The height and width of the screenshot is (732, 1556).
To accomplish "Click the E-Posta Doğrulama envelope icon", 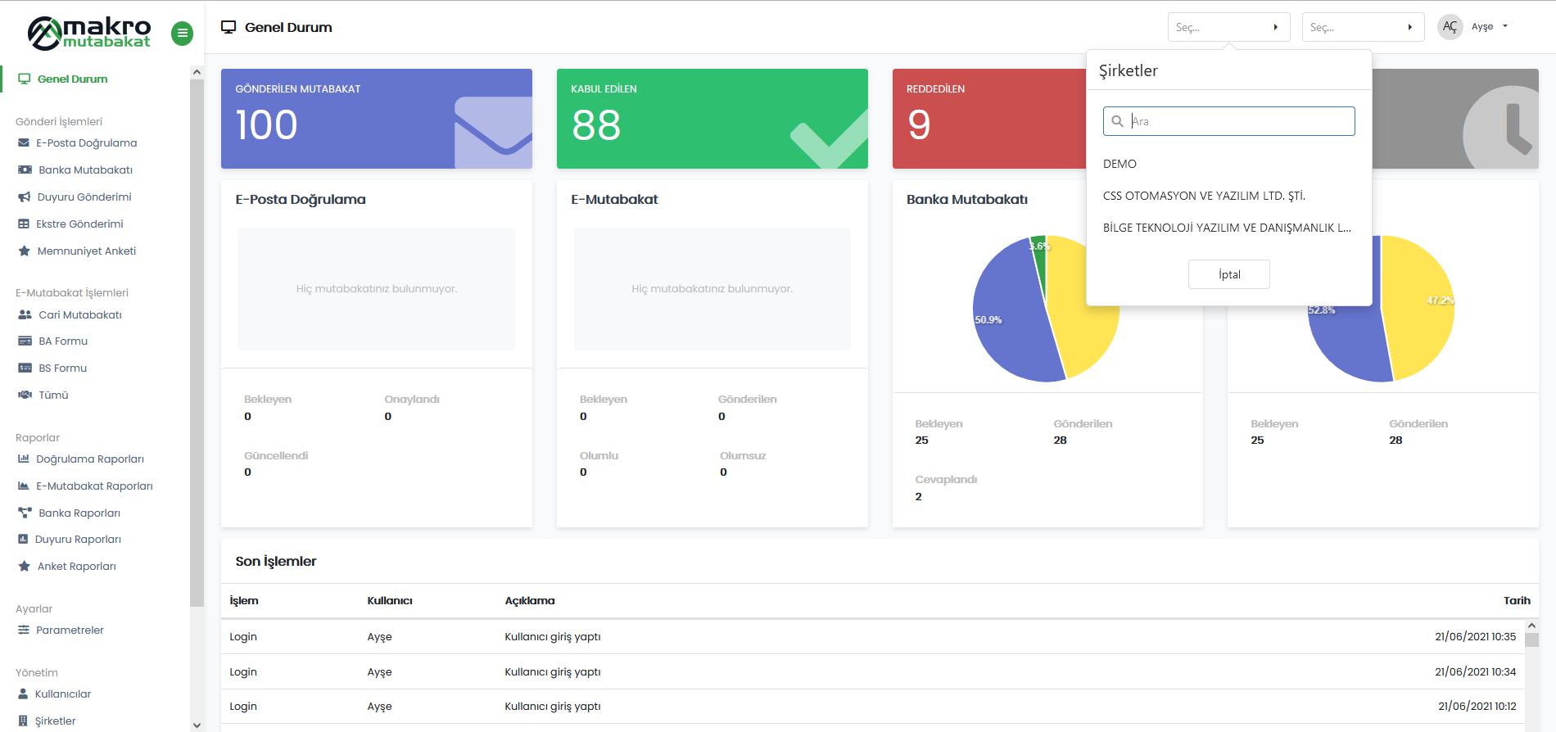I will click(x=24, y=143).
